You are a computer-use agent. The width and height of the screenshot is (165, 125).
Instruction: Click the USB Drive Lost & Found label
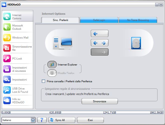coord(20,90)
